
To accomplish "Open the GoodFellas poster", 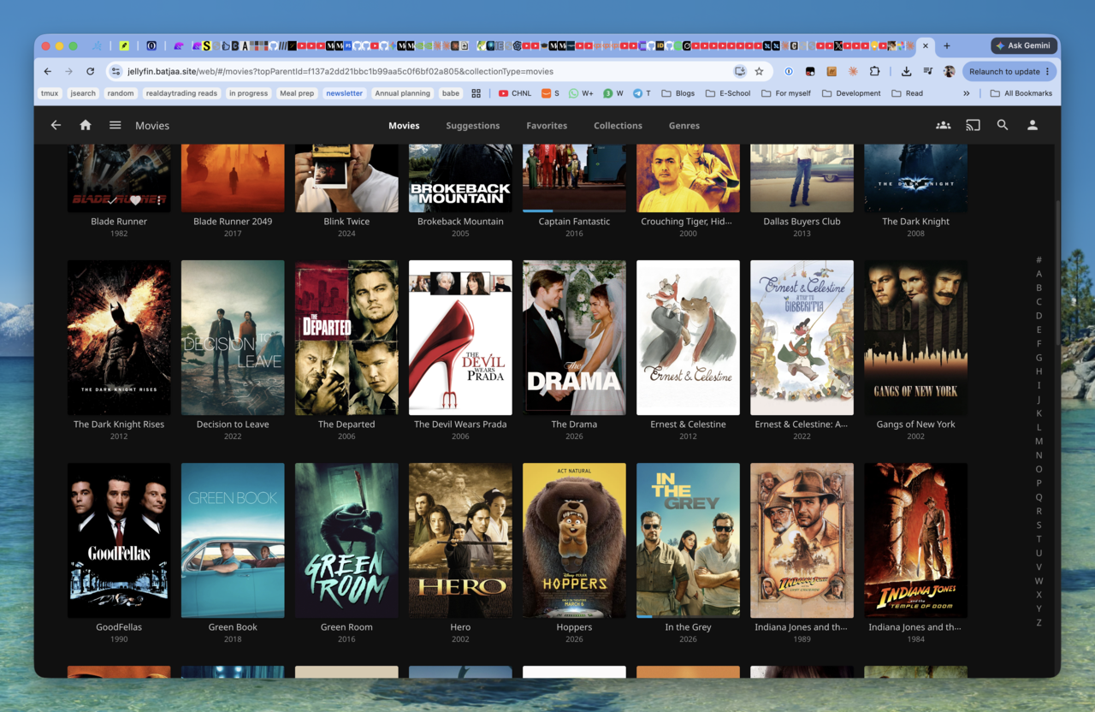I will (x=119, y=541).
